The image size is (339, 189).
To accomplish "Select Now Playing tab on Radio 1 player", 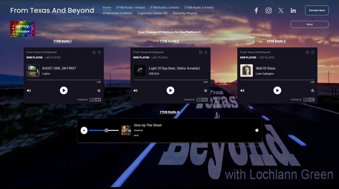I will coord(35,57).
